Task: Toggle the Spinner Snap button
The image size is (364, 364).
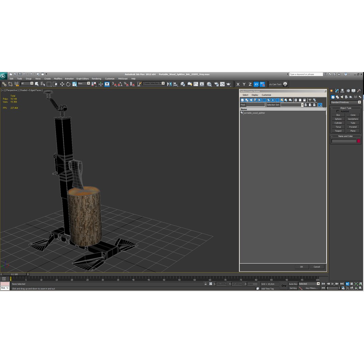Action: (132, 84)
